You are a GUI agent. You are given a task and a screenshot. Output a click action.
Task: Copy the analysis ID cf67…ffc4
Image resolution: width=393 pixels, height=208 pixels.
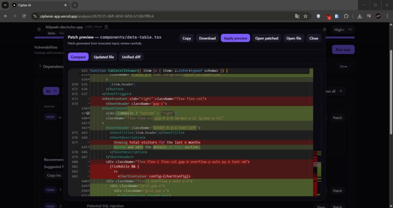coord(106,27)
